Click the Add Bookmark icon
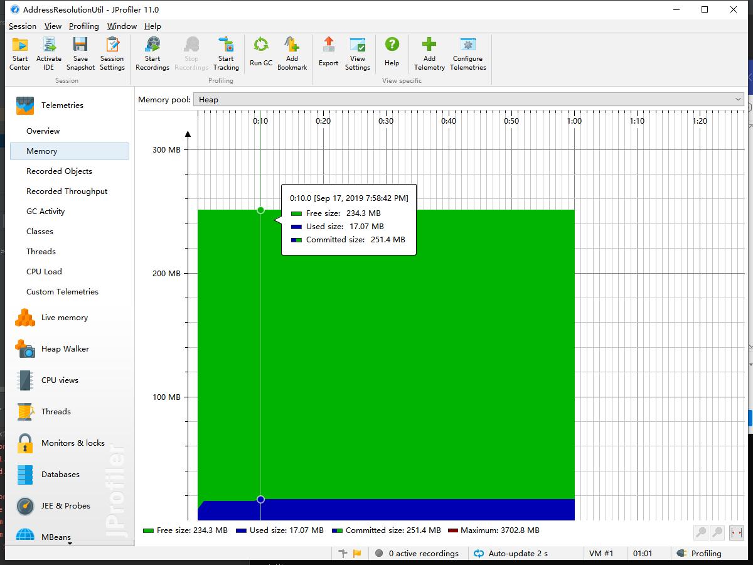 click(292, 53)
